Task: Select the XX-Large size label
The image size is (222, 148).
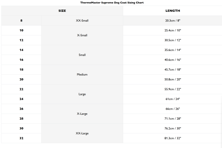Action: pos(82,133)
